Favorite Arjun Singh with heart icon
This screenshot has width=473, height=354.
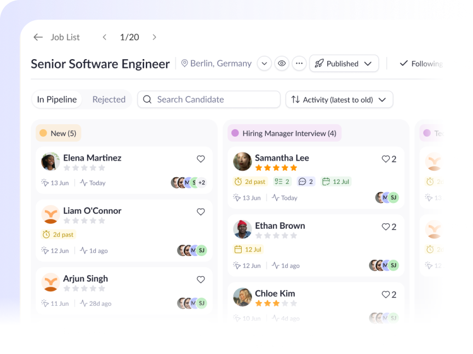pos(201,280)
